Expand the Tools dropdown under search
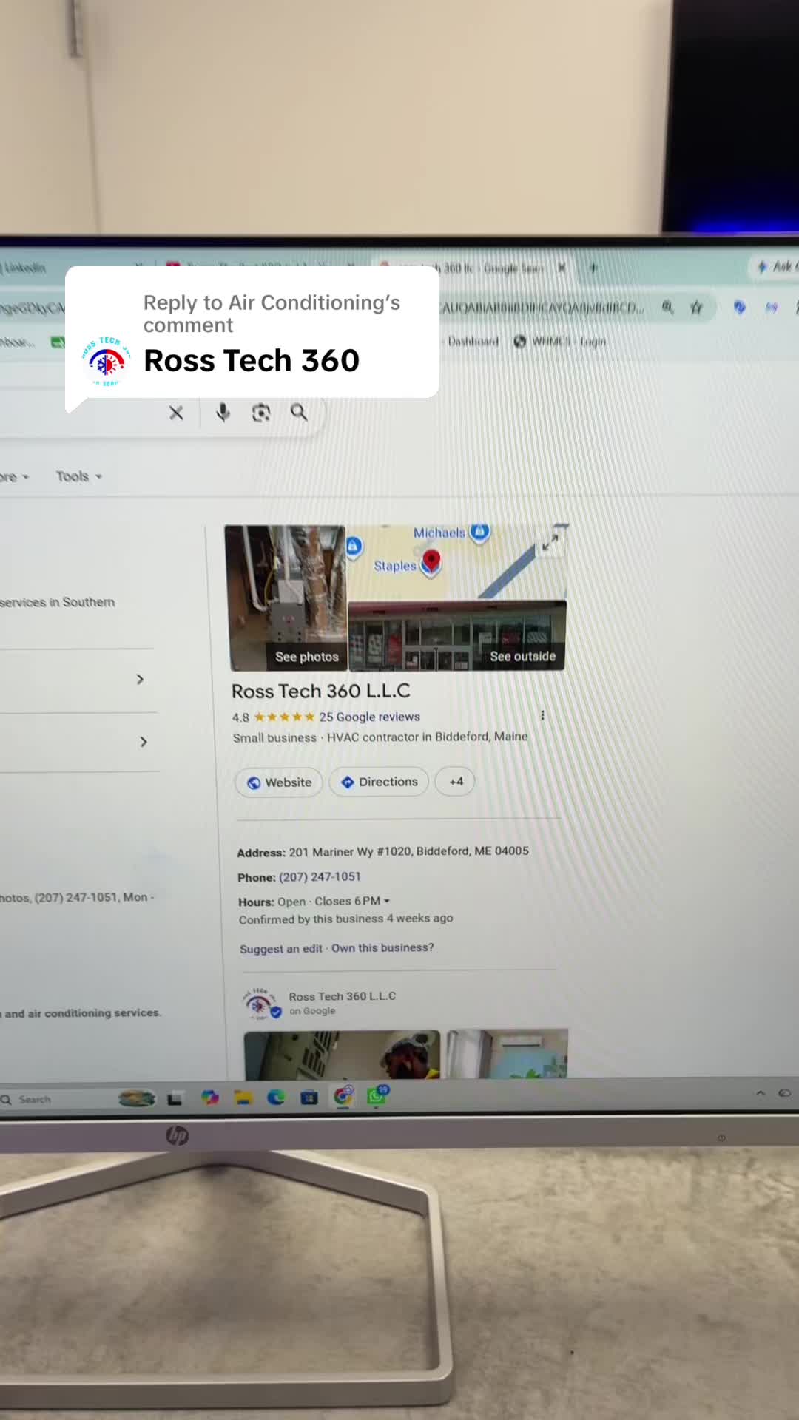Viewport: 799px width, 1420px height. pos(79,476)
